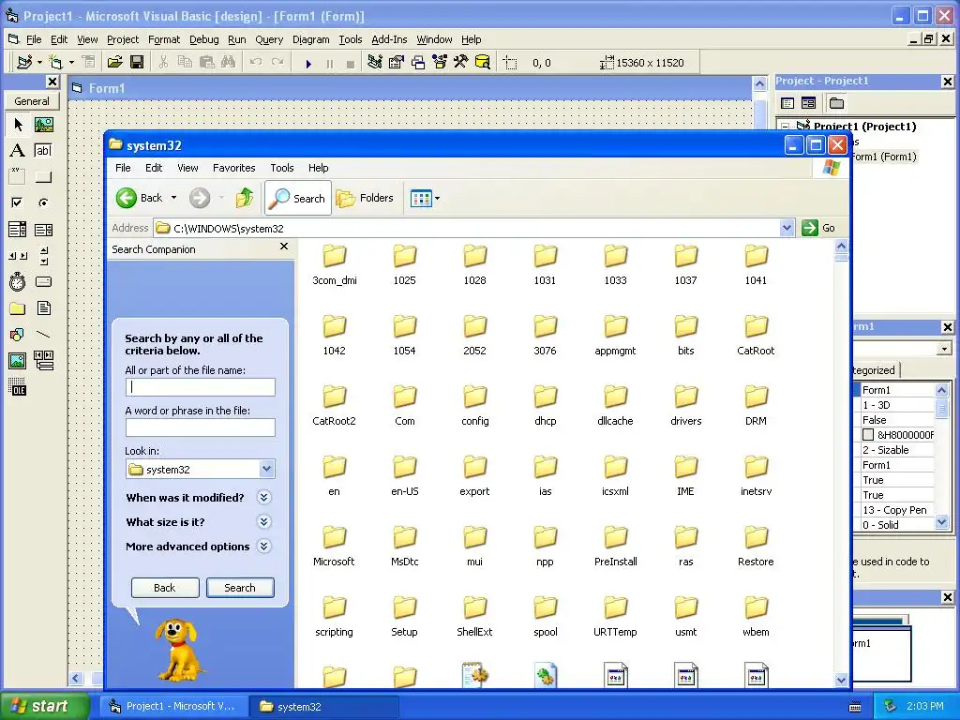Click Search button in Search Companion
The height and width of the screenshot is (720, 960).
[240, 588]
